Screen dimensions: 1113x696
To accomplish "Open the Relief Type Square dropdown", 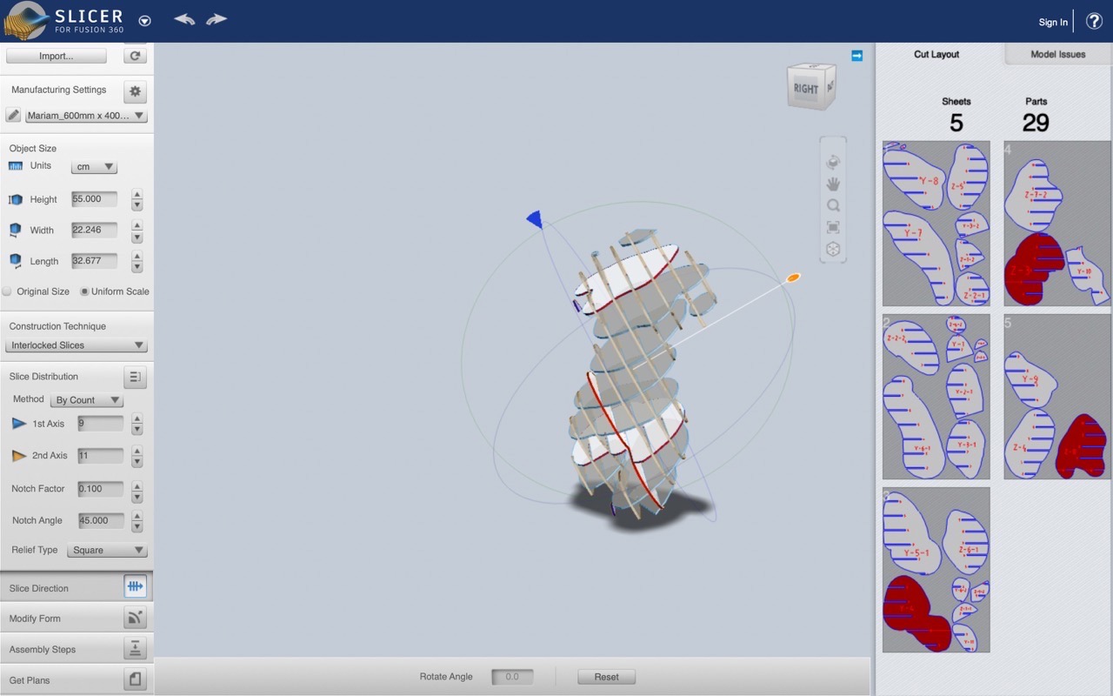I will click(107, 550).
